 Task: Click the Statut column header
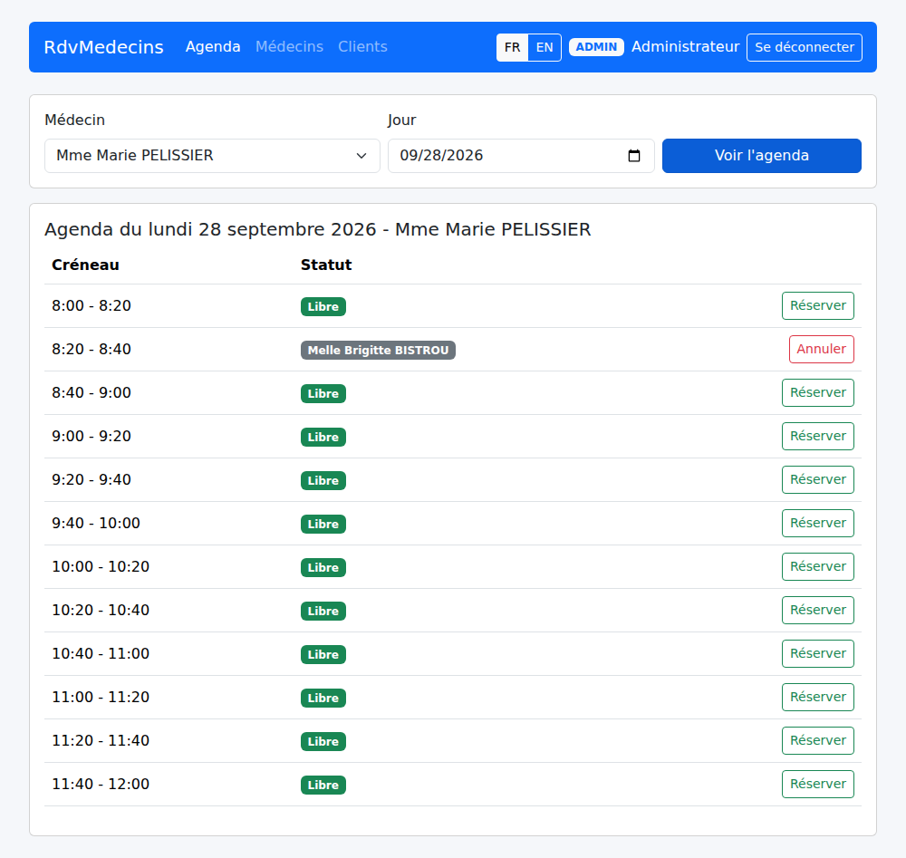coord(326,265)
